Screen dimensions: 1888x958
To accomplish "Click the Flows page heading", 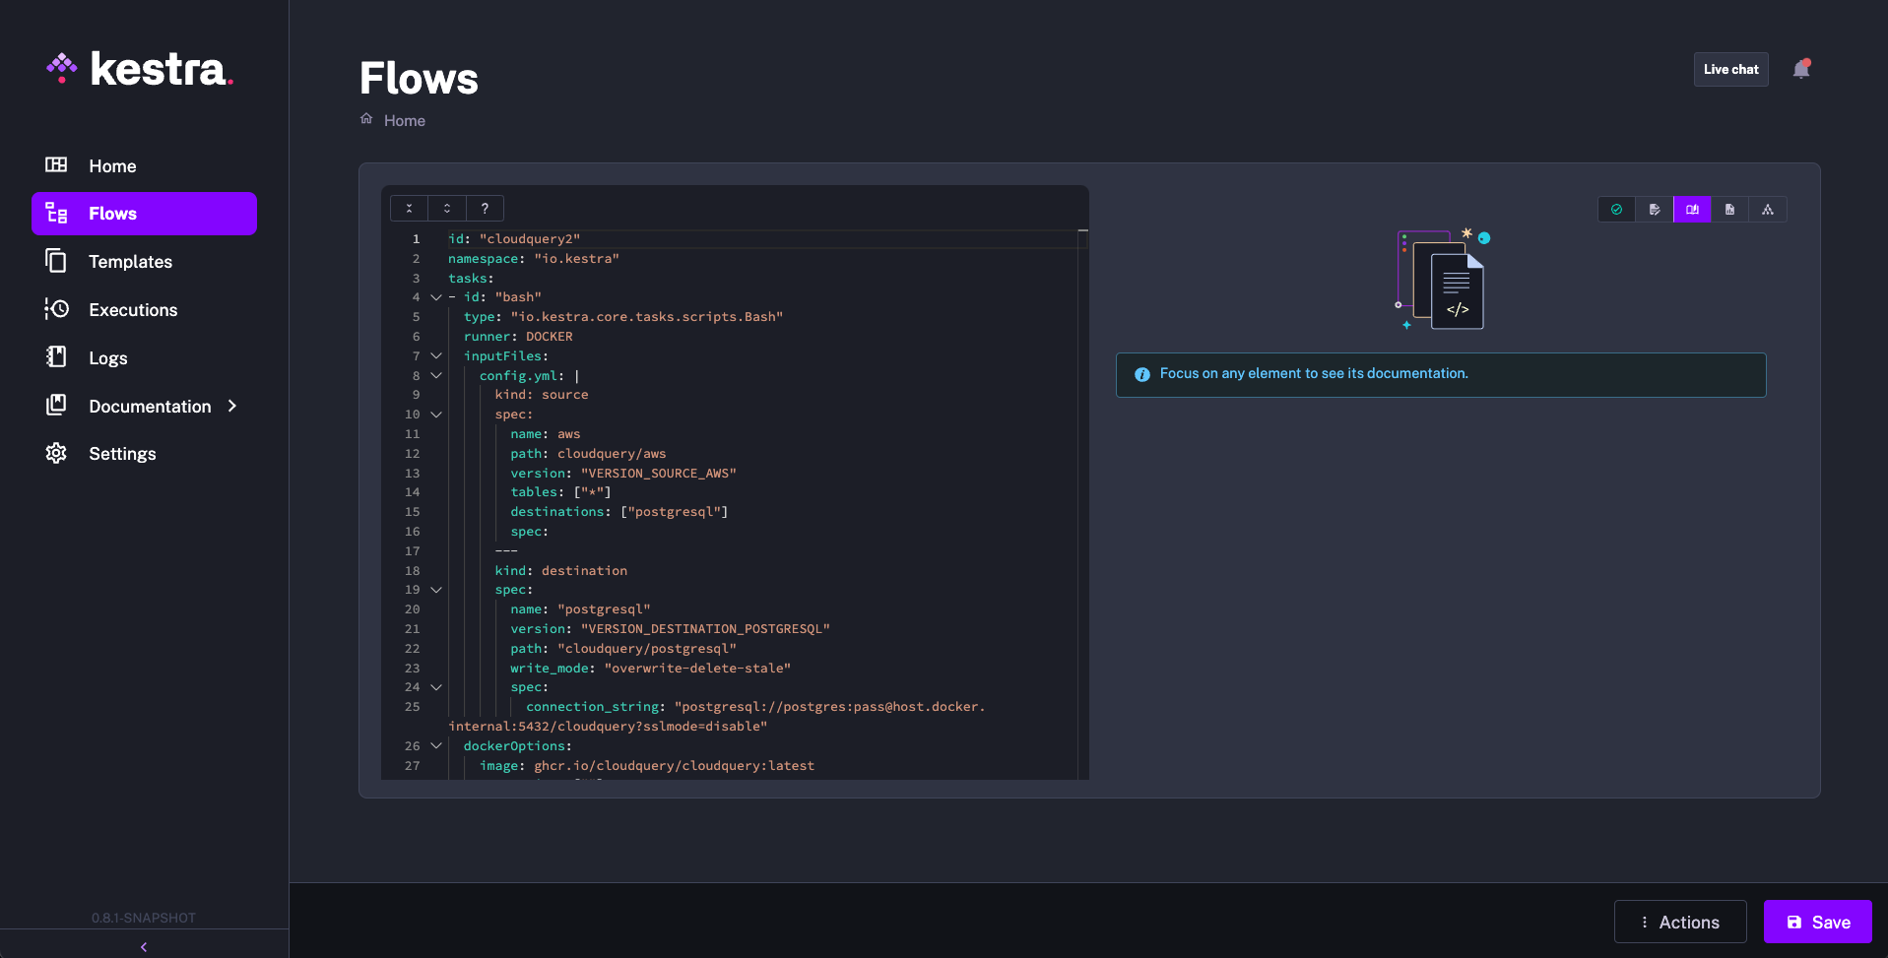I will click(419, 78).
